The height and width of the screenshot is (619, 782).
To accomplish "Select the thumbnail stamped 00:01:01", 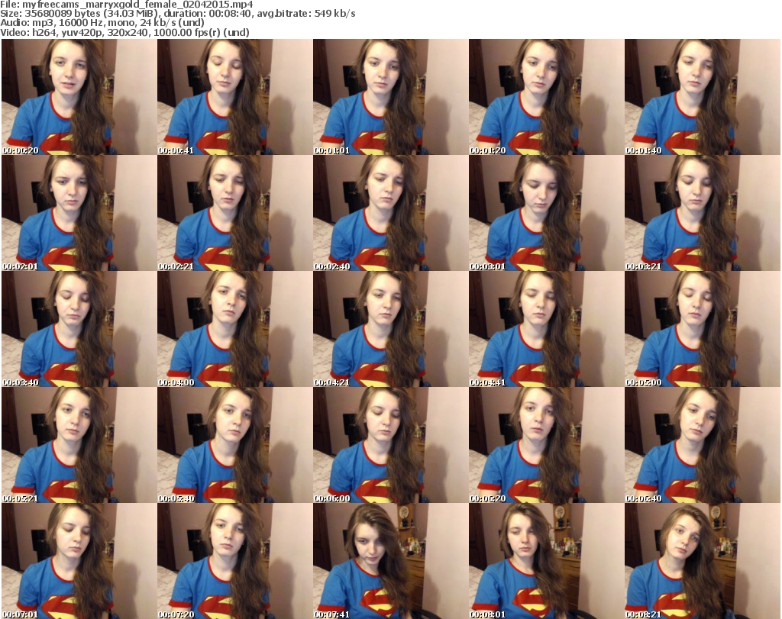I will (x=390, y=97).
